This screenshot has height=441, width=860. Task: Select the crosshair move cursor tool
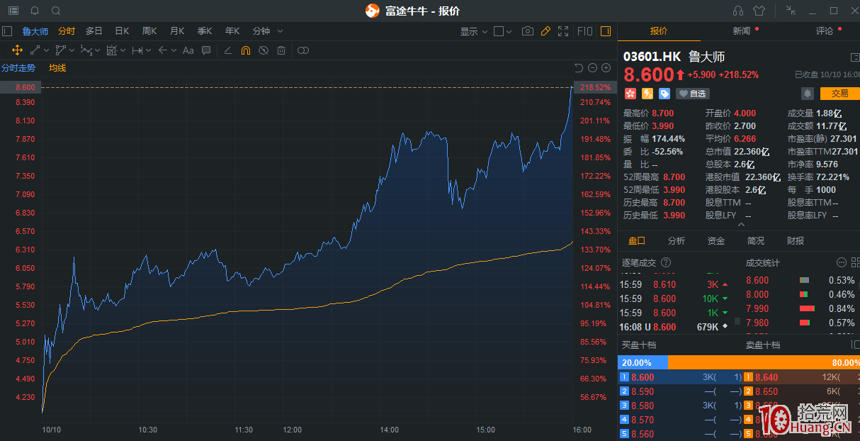(18, 50)
